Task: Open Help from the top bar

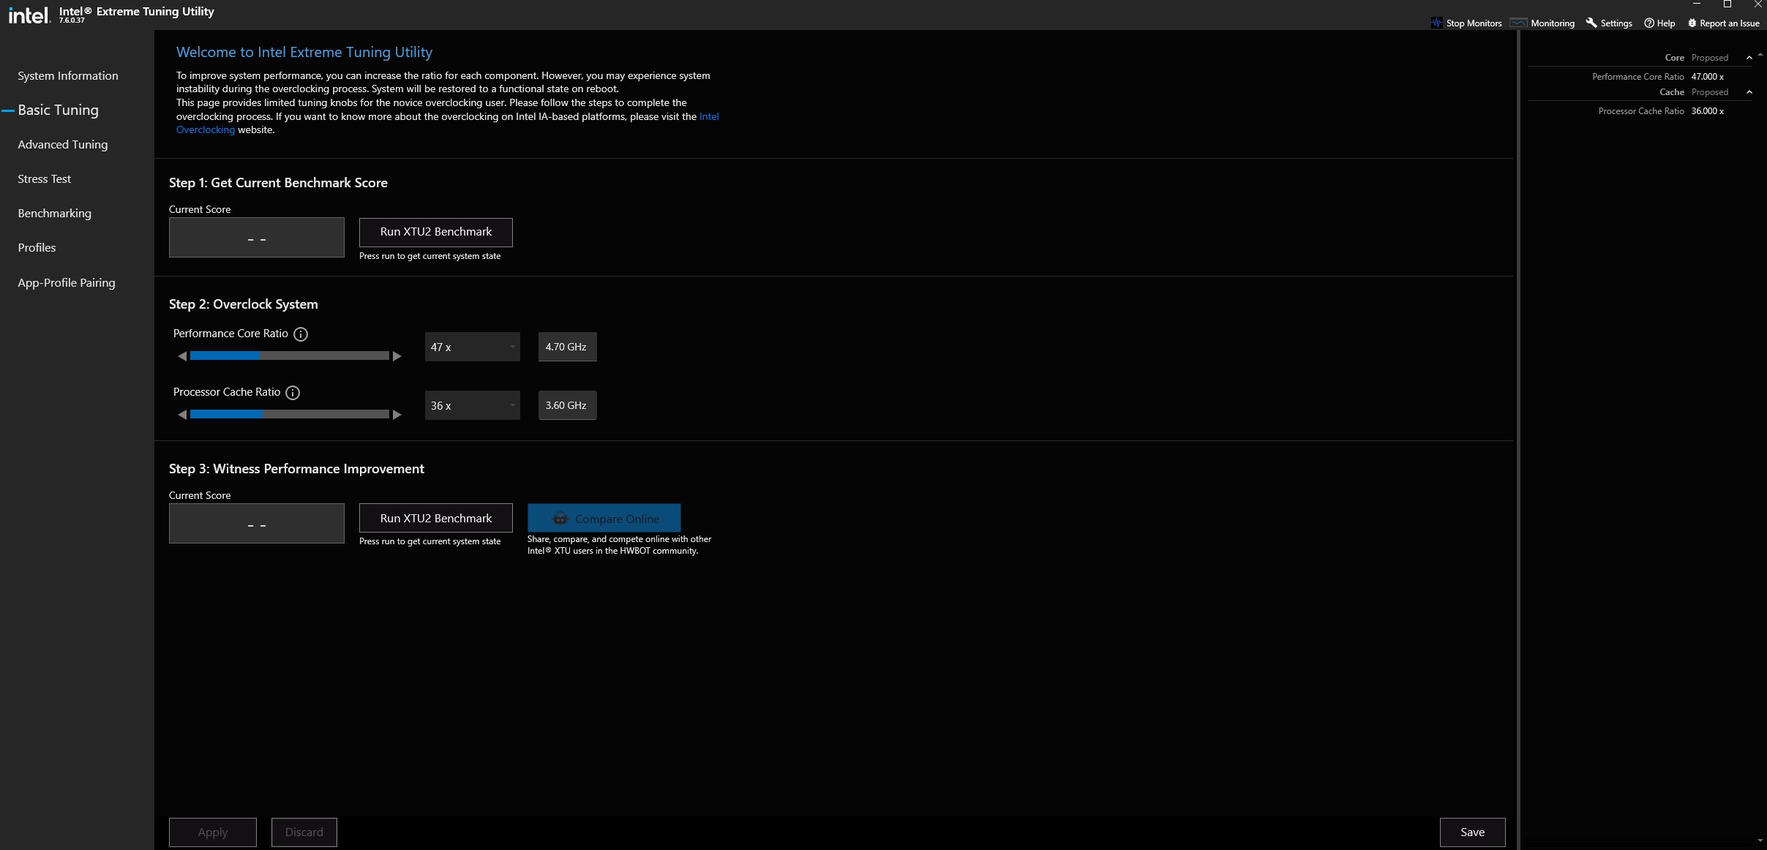Action: 1659,23
